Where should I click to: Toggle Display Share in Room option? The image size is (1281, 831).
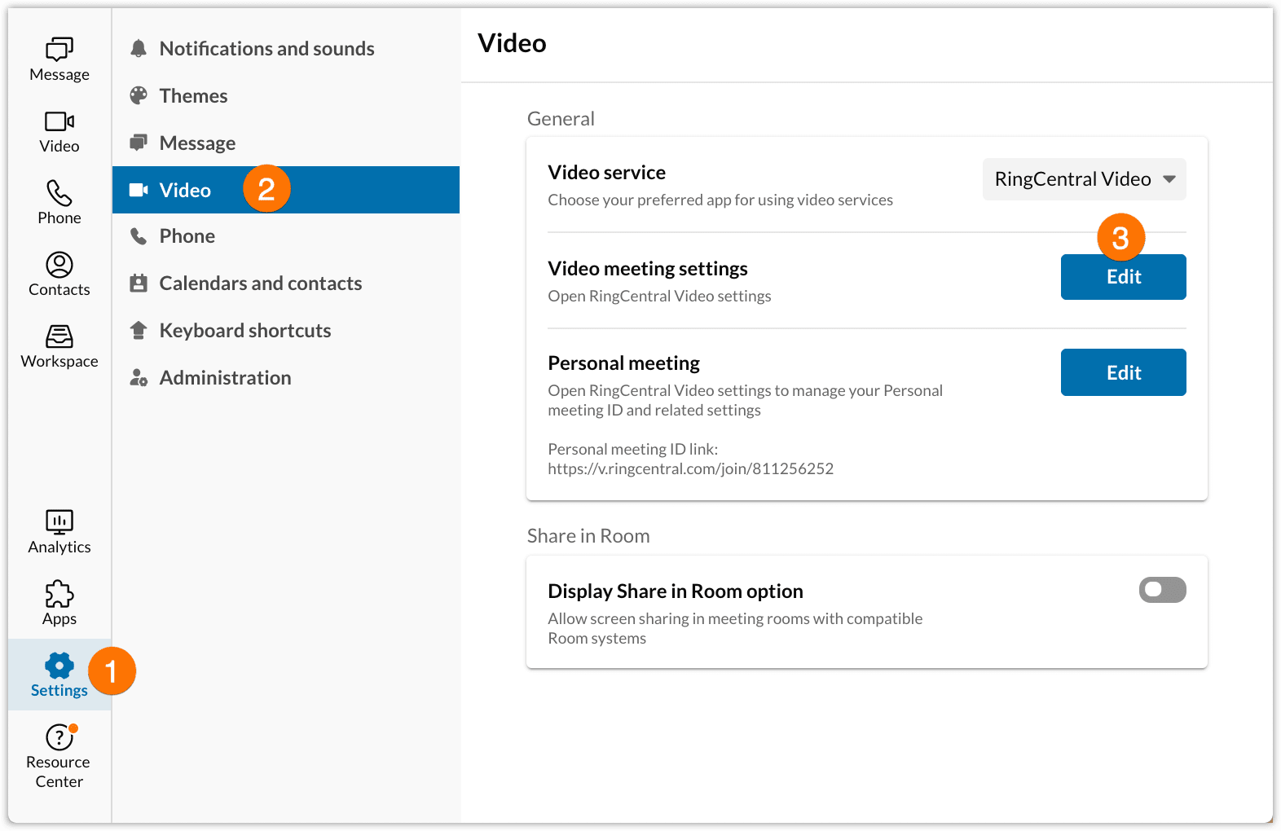[x=1162, y=590]
